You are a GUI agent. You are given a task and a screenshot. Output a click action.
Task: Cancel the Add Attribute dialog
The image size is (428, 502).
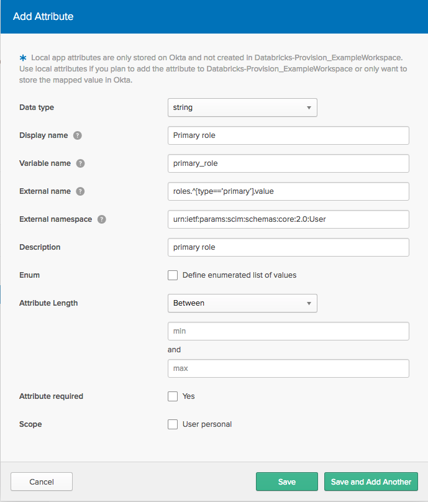(x=42, y=481)
